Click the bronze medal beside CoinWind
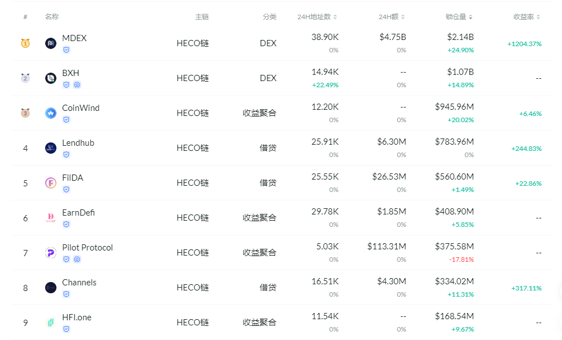This screenshot has height=340, width=562. [x=25, y=113]
